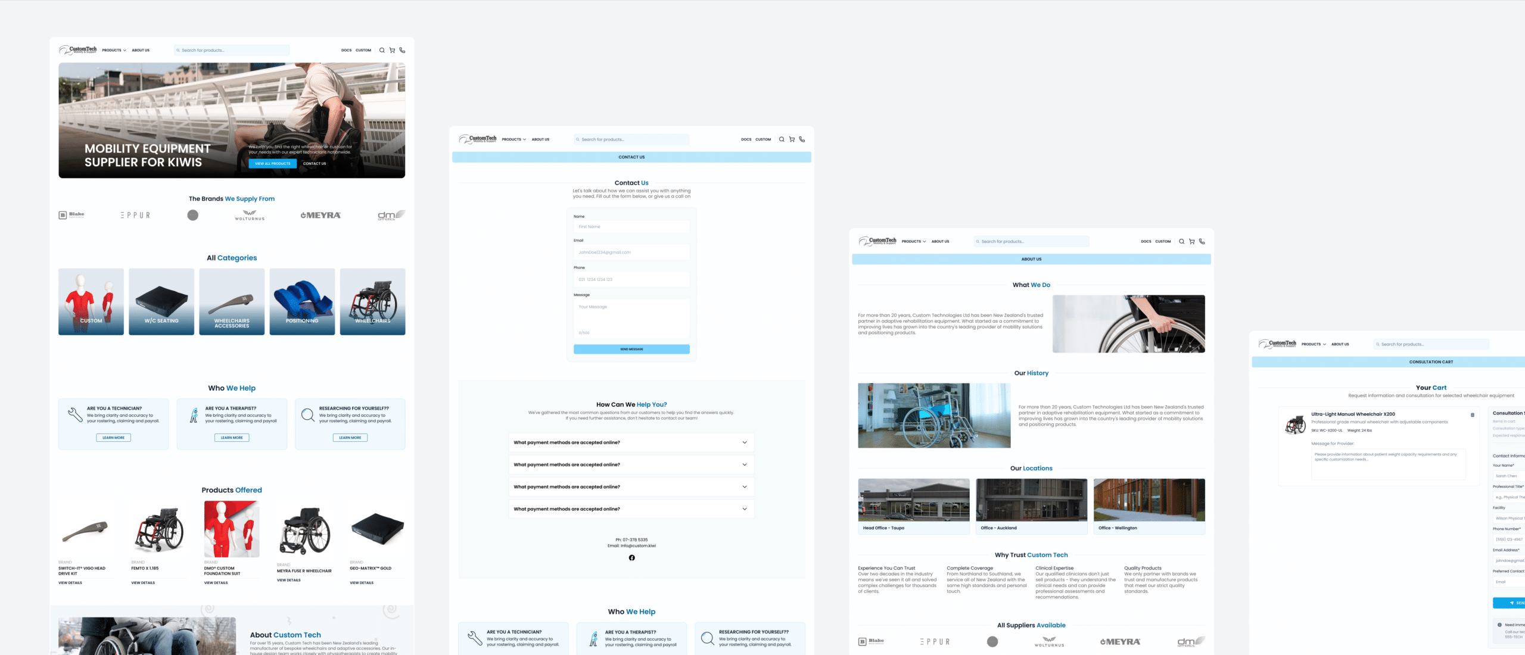Open the cart icon in the Home page header
This screenshot has width=1525, height=655.
pos(392,50)
